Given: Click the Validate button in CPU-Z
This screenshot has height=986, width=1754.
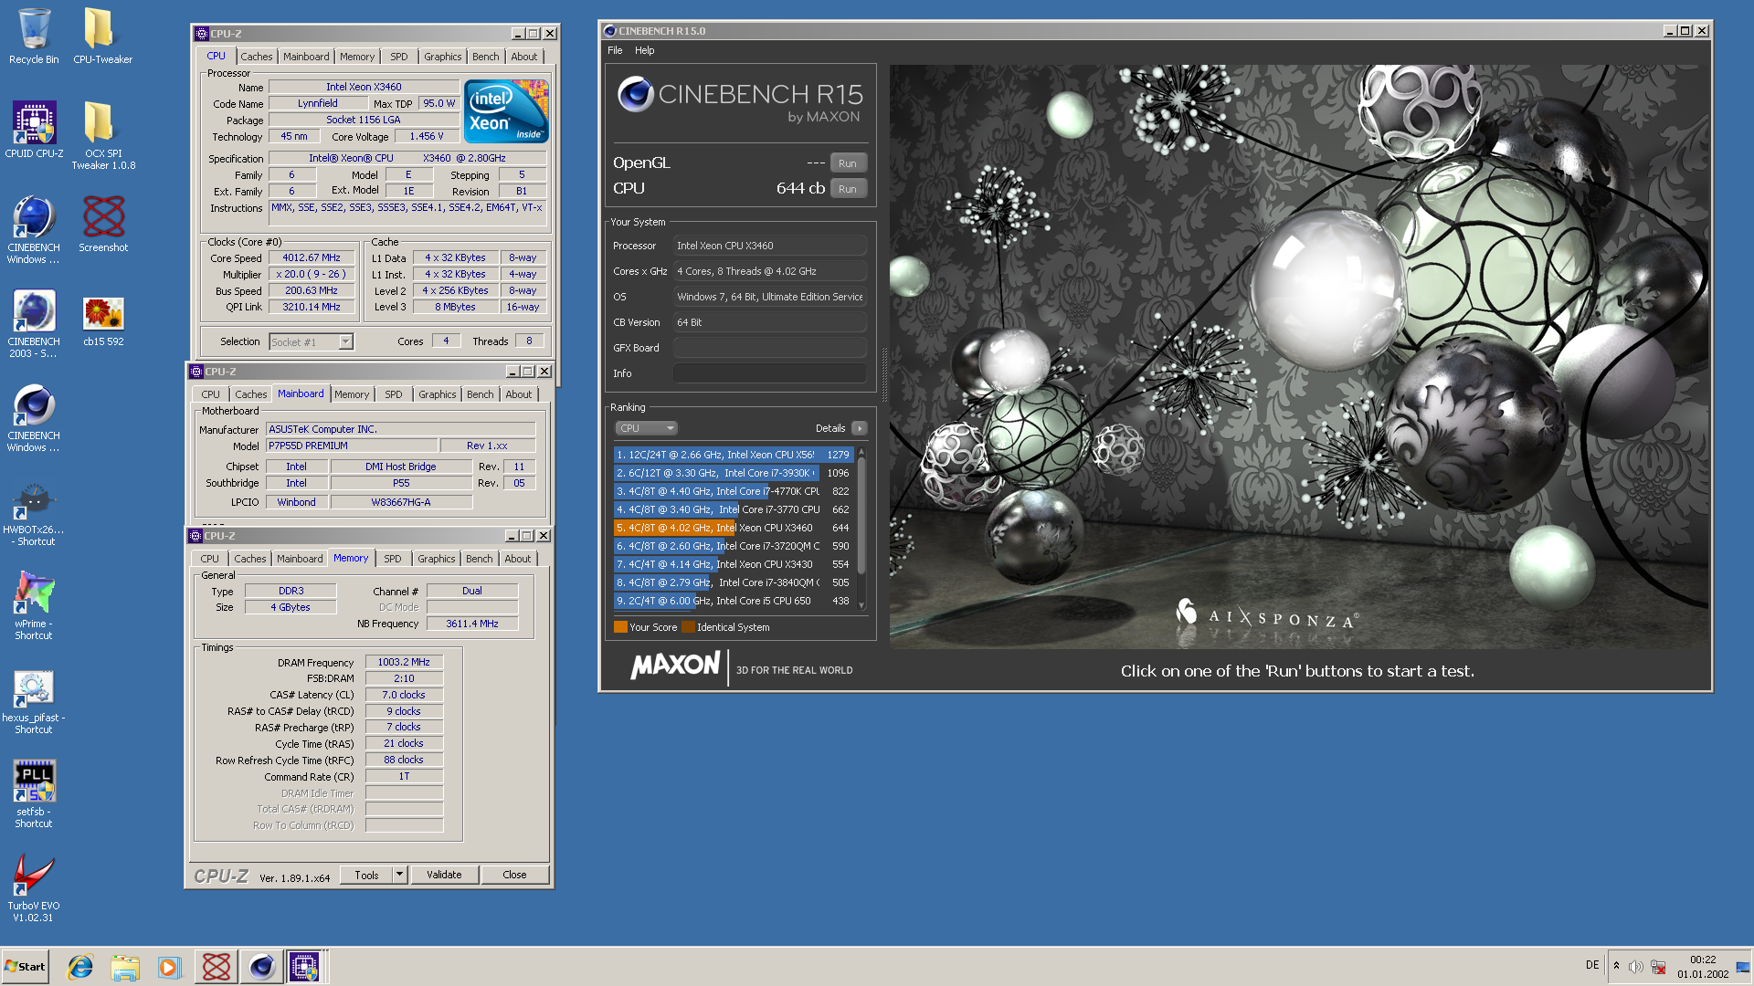Looking at the screenshot, I should coord(444,875).
